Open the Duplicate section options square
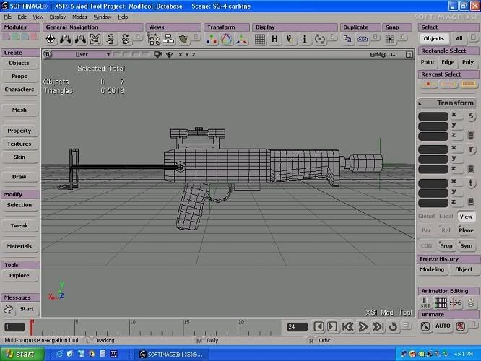Image resolution: width=481 pixels, height=361 pixels. (375, 38)
